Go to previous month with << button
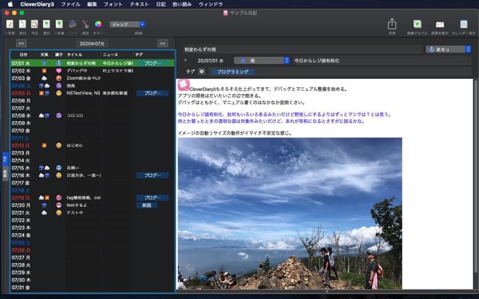This screenshot has height=299, width=479. 22,43
